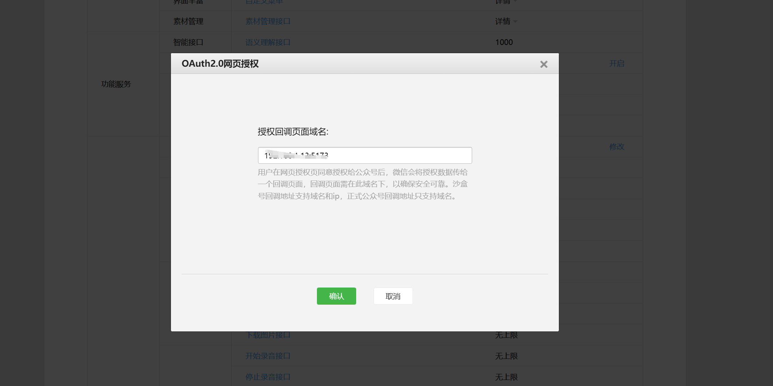The width and height of the screenshot is (773, 386).
Task: Click the 1000 quota value for 智能接口
Action: click(504, 42)
